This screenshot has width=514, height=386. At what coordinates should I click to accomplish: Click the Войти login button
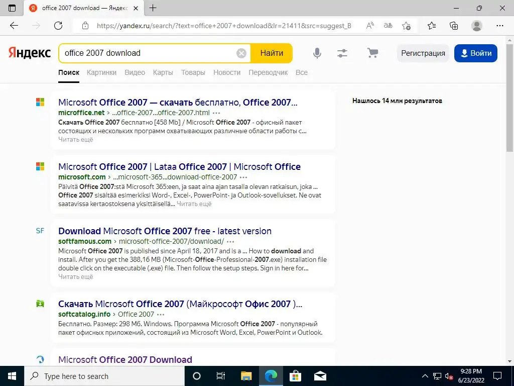[x=476, y=53]
